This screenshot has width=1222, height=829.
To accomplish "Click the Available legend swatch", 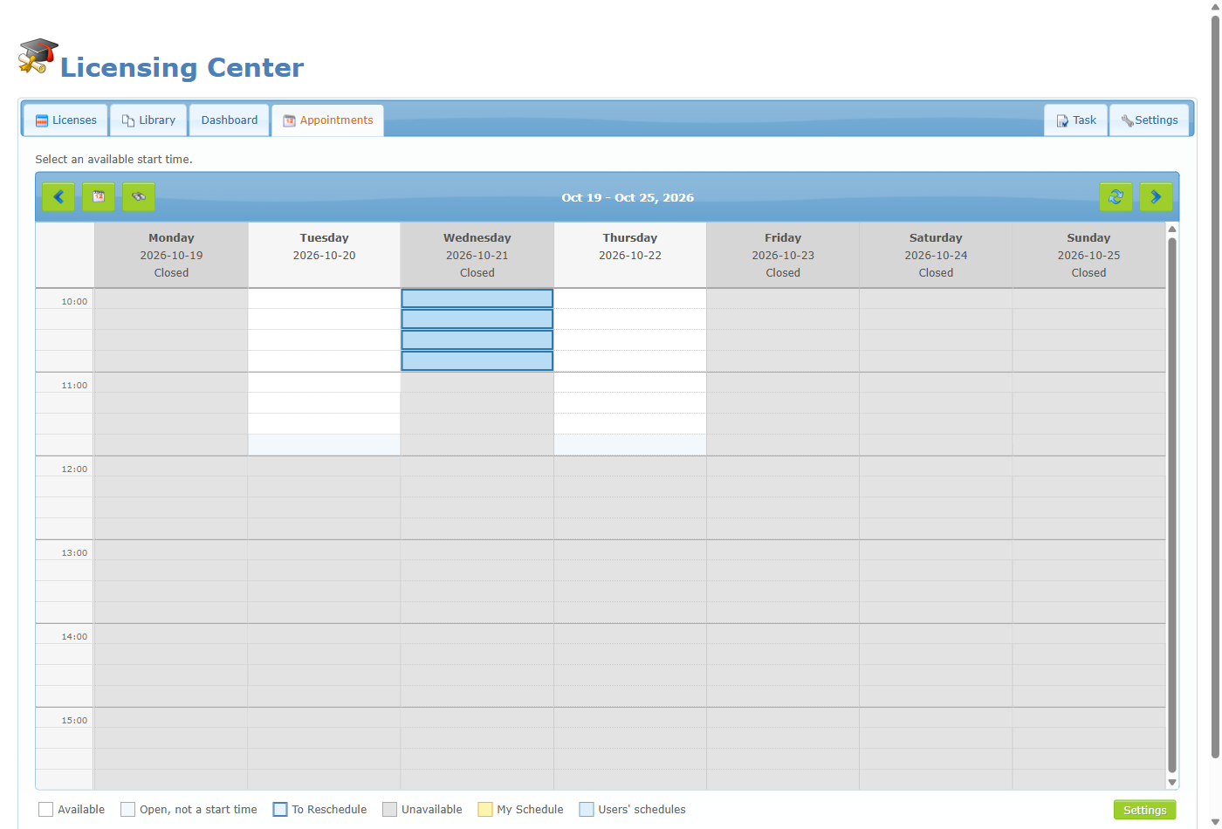I will tap(46, 810).
